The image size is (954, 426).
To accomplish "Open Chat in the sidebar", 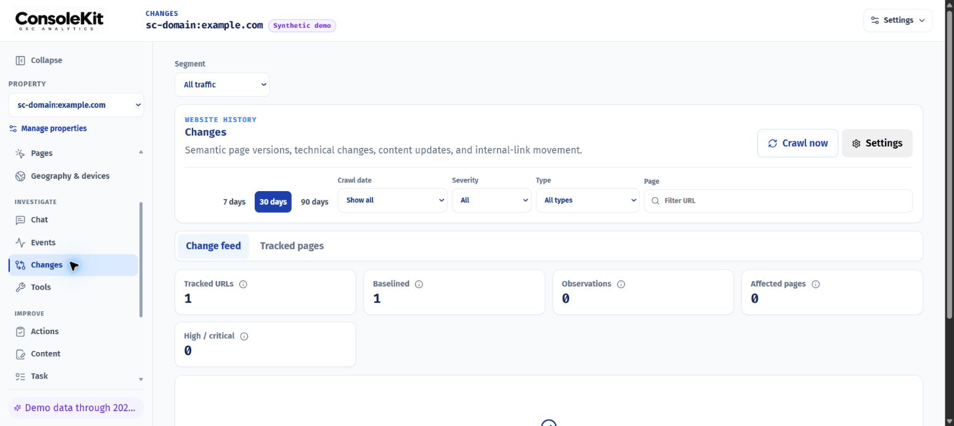I will 73,220.
